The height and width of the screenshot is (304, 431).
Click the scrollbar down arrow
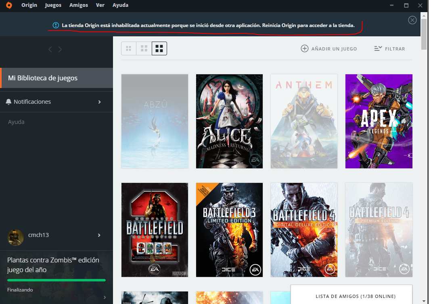point(424,302)
